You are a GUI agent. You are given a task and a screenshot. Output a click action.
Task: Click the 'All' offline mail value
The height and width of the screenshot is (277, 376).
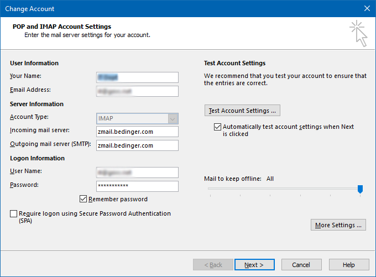(270, 179)
